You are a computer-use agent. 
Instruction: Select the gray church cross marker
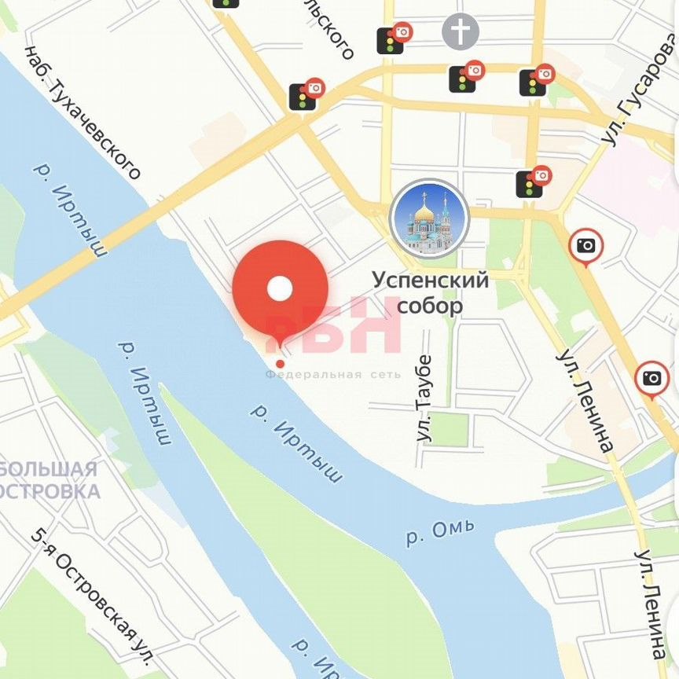click(x=461, y=31)
